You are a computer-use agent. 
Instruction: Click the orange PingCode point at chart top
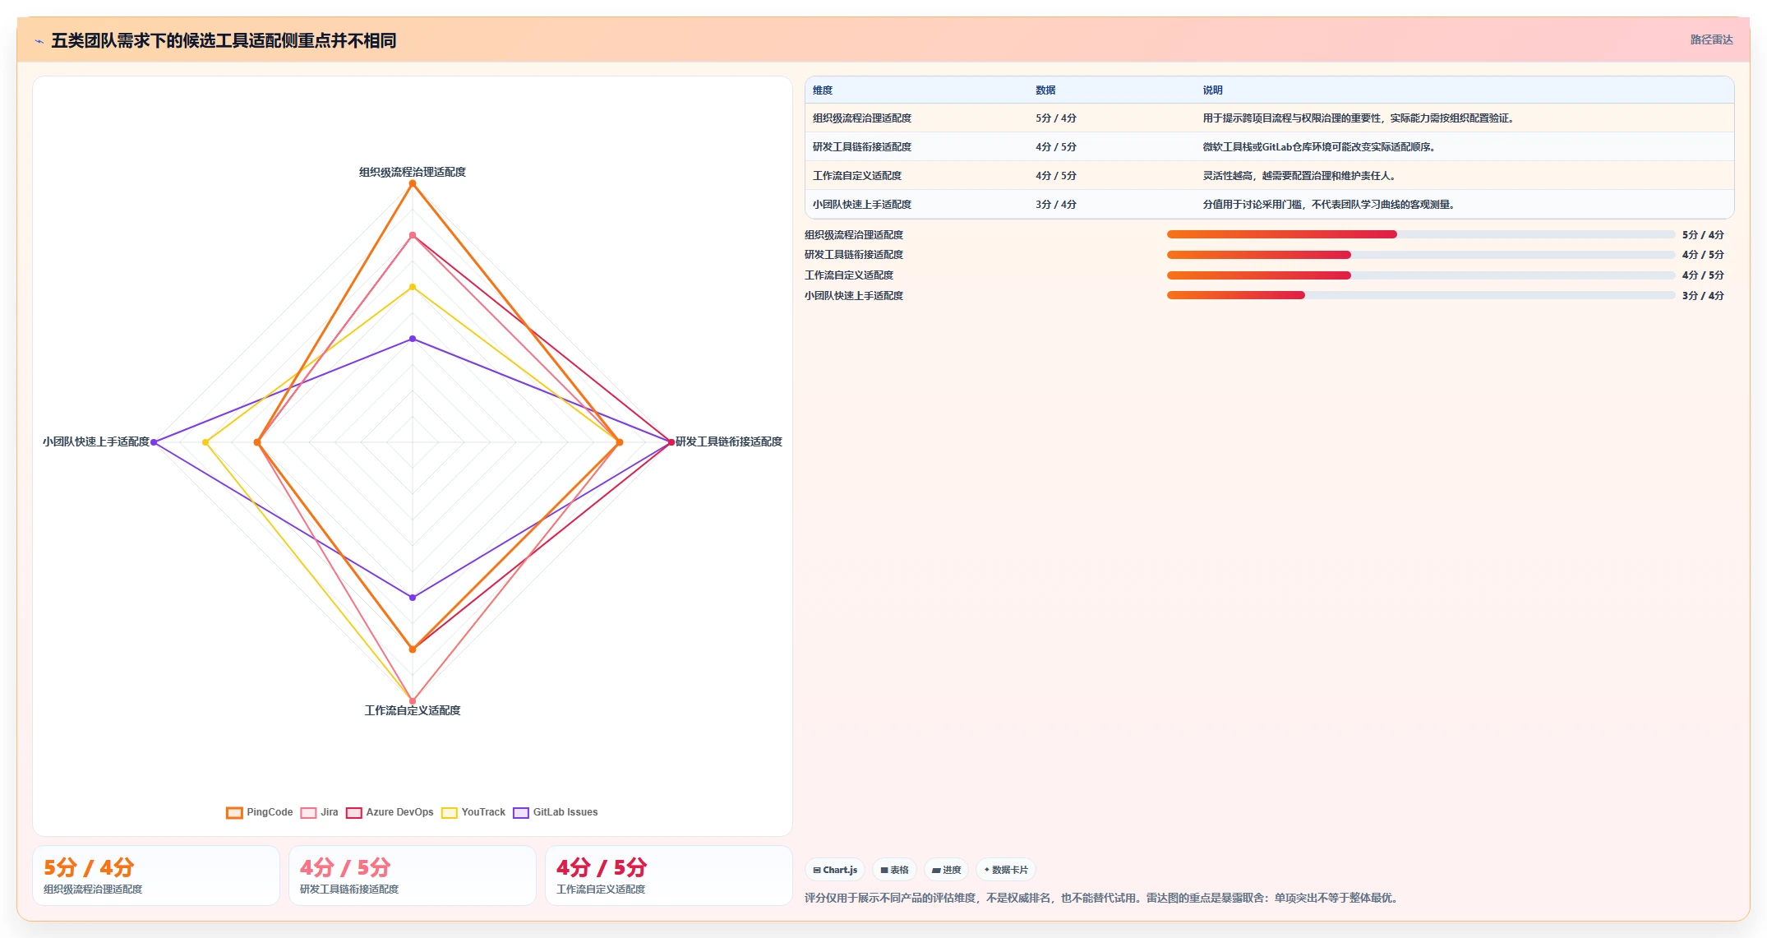tap(413, 183)
